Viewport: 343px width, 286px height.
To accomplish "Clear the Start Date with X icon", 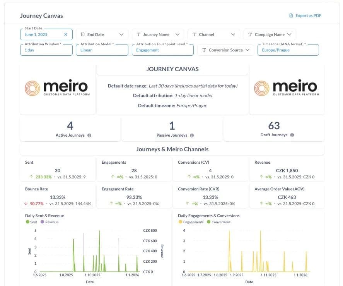I will [x=66, y=34].
